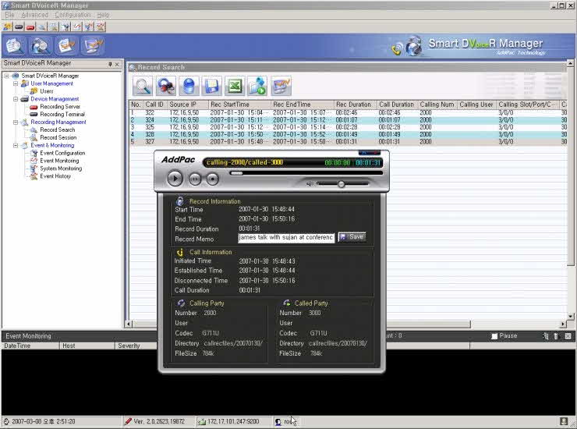Image resolution: width=577 pixels, height=429 pixels.
Task: Collapse the Device Management tree node
Action: tap(16, 99)
